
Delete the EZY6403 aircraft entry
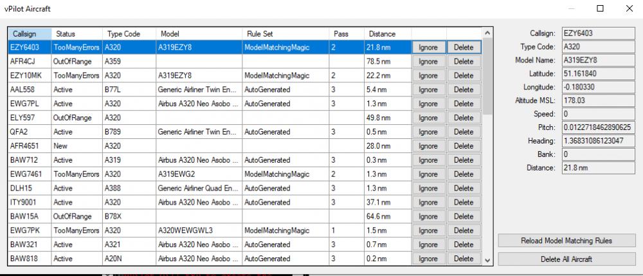coord(463,47)
